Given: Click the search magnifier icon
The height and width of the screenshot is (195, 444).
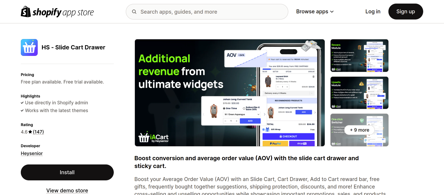Looking at the screenshot, I should point(134,12).
